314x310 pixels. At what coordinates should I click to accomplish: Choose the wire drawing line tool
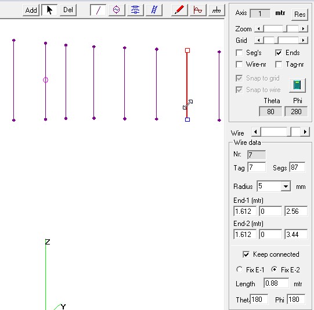[x=98, y=10]
